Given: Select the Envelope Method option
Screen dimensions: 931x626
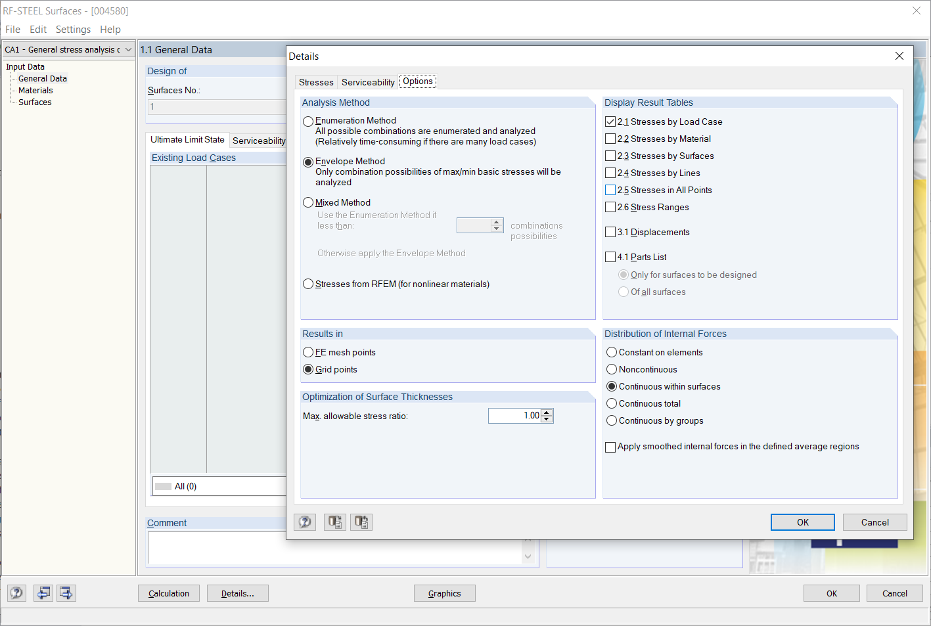Looking at the screenshot, I should 308,162.
